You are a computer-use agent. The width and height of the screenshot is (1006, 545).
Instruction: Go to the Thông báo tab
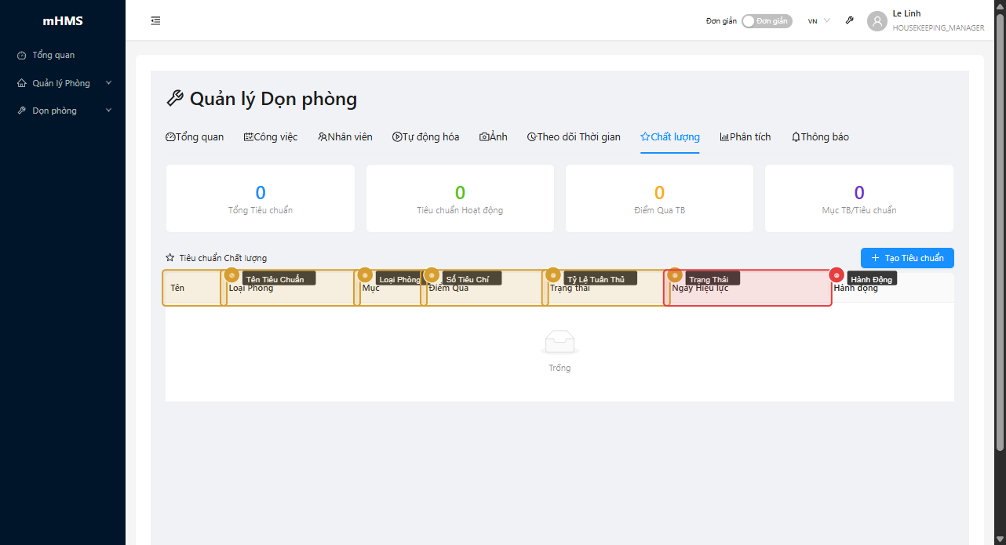click(x=820, y=137)
